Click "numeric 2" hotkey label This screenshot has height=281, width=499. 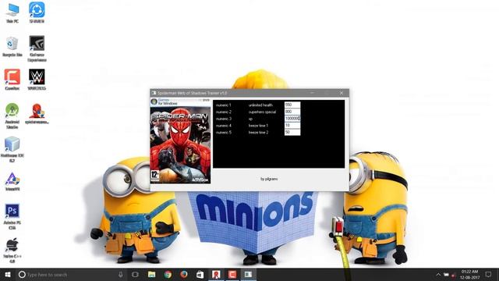(224, 112)
